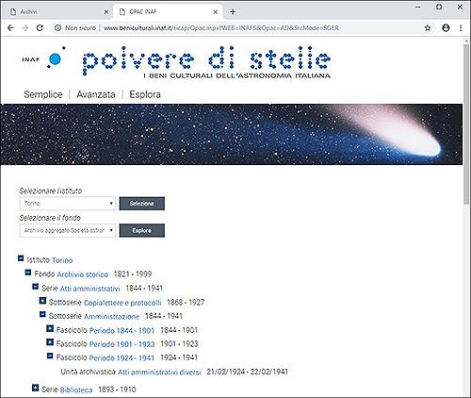
Task: Collapse the Istituto Torino node
Action: [21, 258]
